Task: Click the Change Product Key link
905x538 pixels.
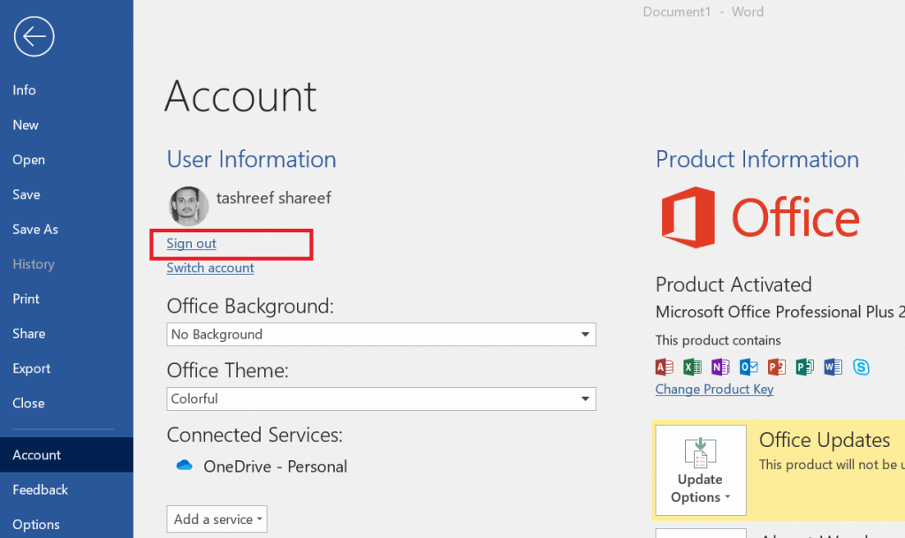Action: [x=714, y=390]
